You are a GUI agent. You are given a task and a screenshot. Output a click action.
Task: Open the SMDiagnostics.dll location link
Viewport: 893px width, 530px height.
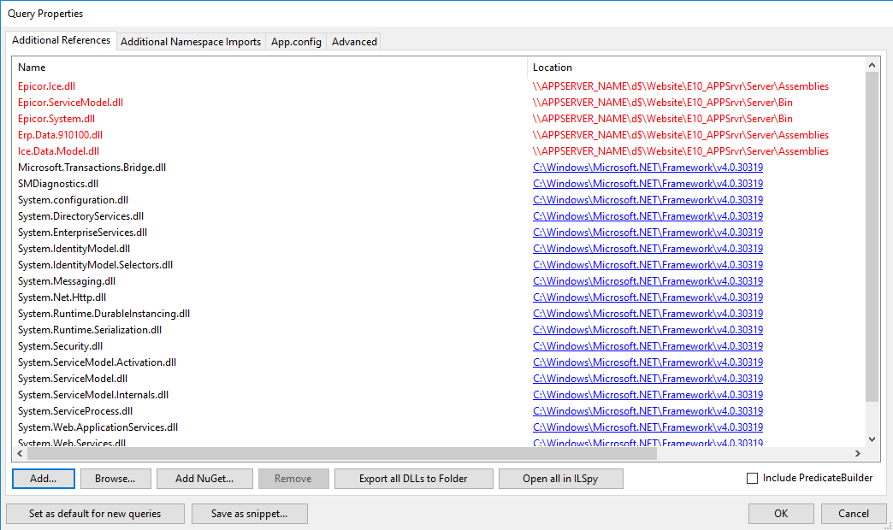pos(648,184)
